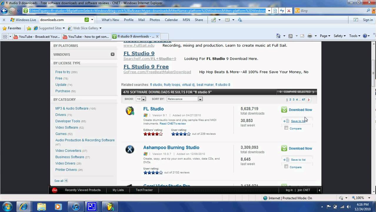Open the address bar URL history dropdown
Screen dimensions: 376x212
pos(269,11)
